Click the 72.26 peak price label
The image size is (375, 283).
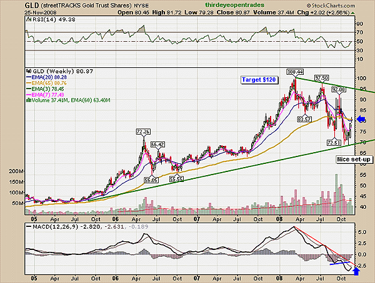pos(143,132)
